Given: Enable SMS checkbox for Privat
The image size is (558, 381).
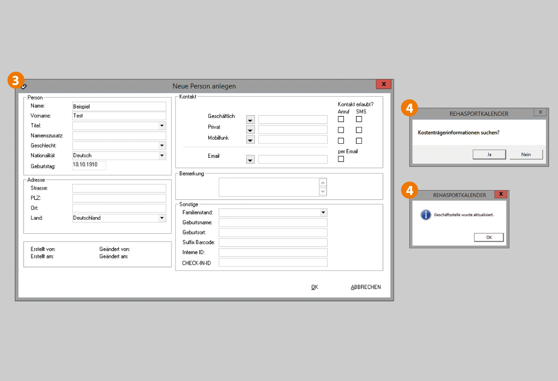Looking at the screenshot, I should 359,130.
